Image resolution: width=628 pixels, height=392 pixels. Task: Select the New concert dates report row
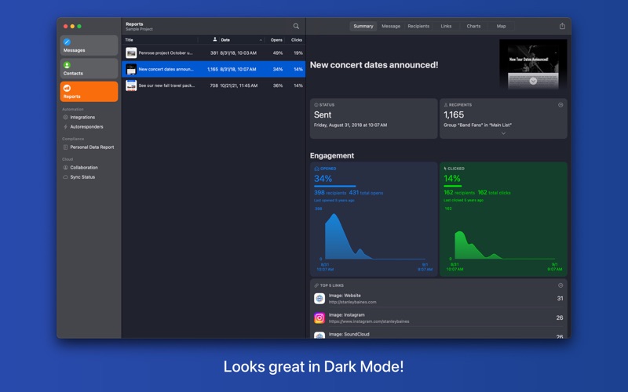tap(214, 69)
